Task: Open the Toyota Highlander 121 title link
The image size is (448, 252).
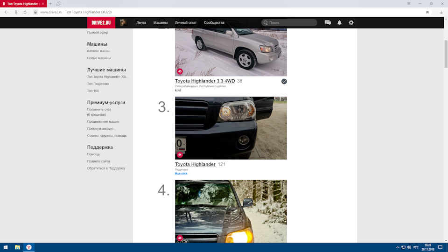Action: (195, 164)
